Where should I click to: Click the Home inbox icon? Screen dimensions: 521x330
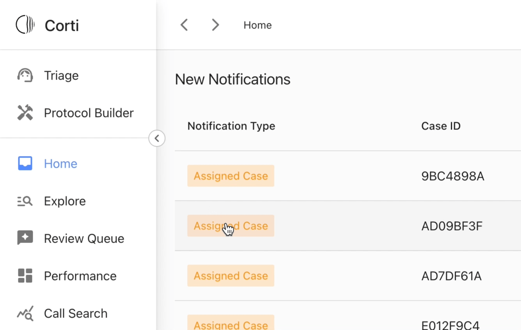pyautogui.click(x=25, y=163)
